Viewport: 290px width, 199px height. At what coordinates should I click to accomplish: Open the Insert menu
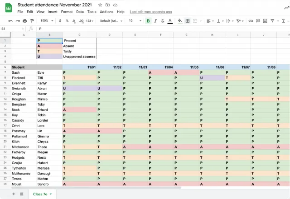click(x=53, y=12)
